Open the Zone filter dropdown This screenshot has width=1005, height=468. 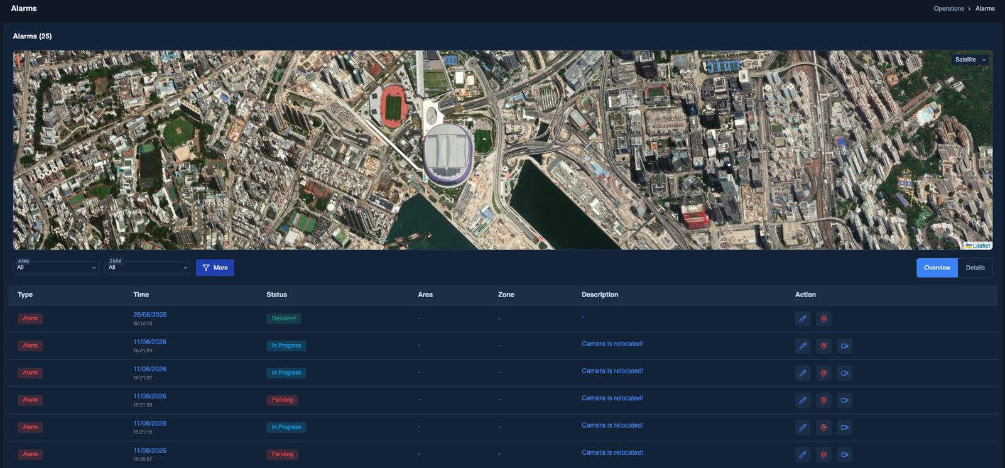148,267
